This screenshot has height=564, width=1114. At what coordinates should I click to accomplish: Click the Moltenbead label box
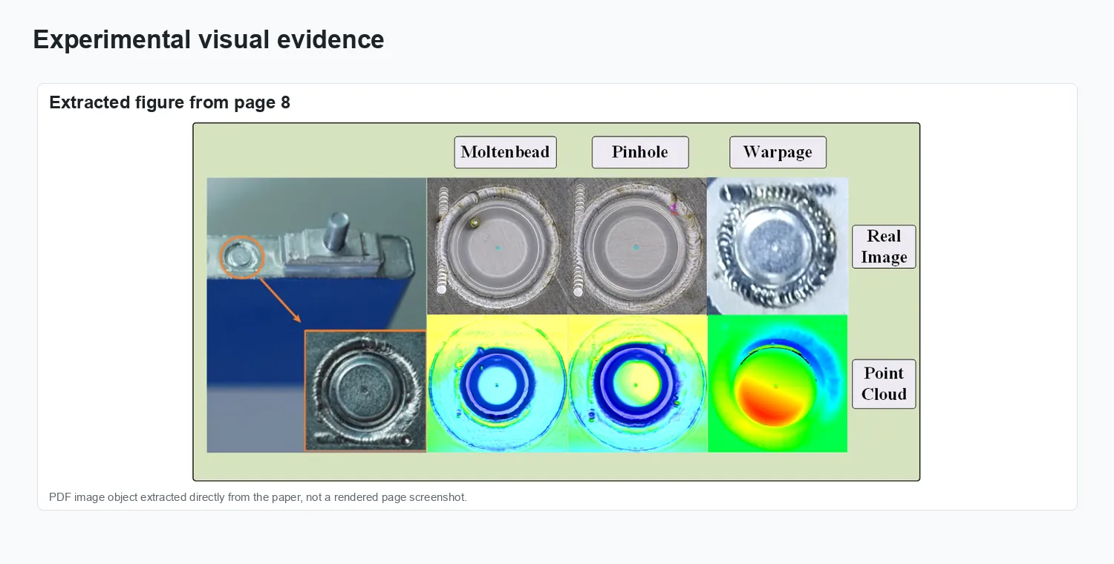(505, 152)
